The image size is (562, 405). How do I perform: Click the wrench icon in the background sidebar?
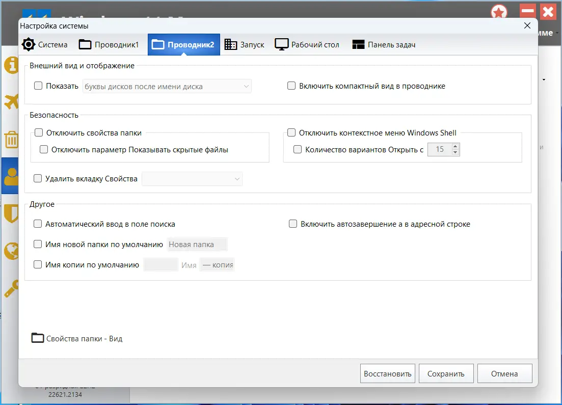point(12,289)
